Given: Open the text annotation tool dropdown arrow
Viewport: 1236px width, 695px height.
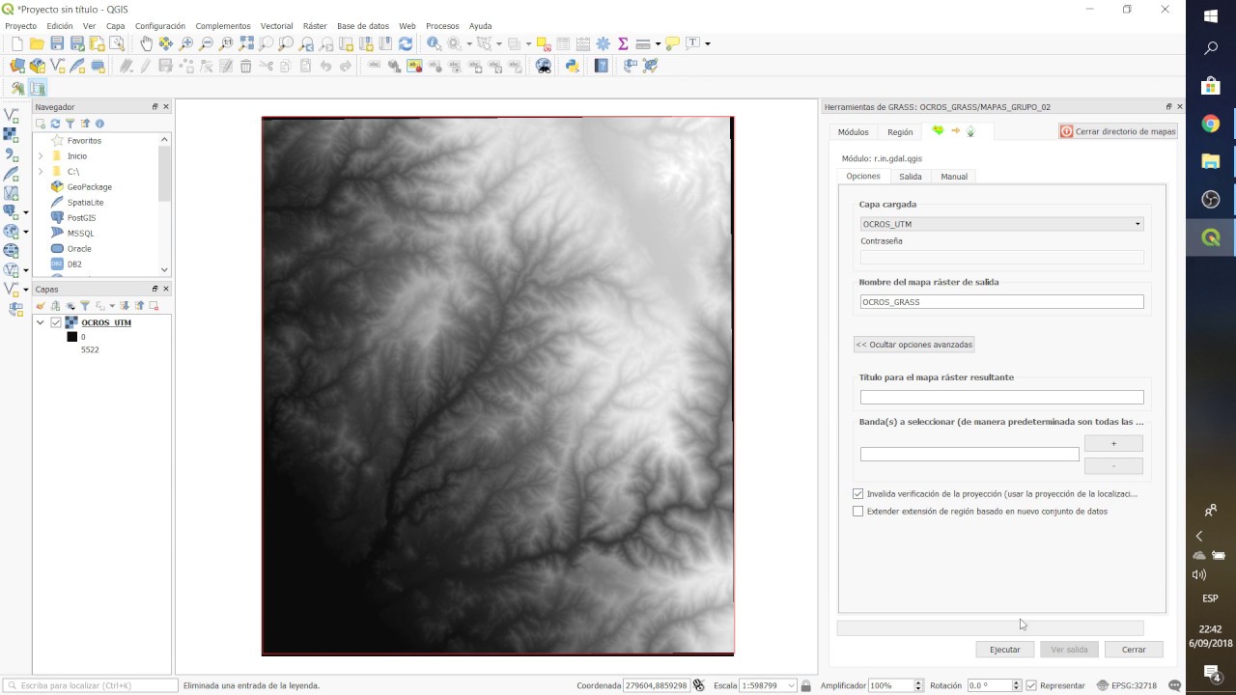Looking at the screenshot, I should point(708,43).
